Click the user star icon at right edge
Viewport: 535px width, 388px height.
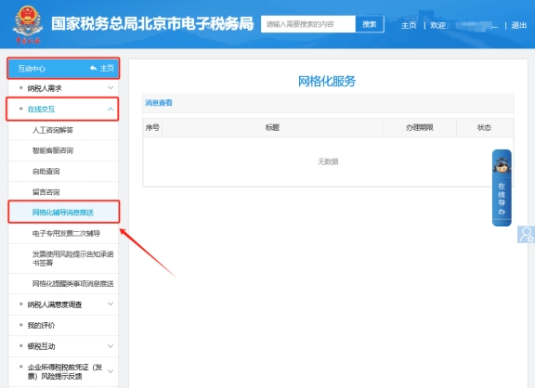(526, 234)
